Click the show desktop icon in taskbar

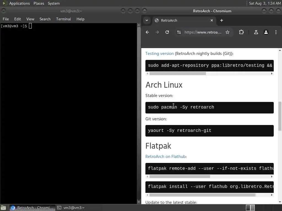tap(3, 208)
